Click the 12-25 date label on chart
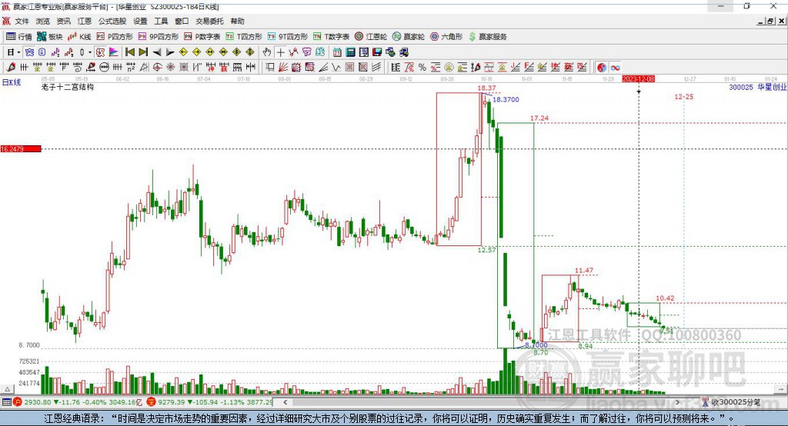Viewport: 788px width, 426px height. tap(683, 96)
